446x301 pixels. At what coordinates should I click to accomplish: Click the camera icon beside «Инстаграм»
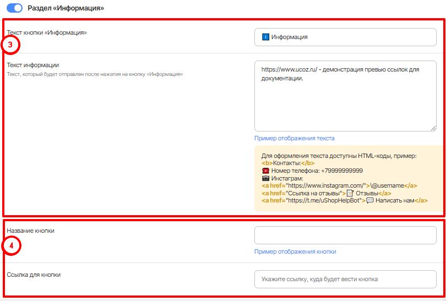(265, 178)
